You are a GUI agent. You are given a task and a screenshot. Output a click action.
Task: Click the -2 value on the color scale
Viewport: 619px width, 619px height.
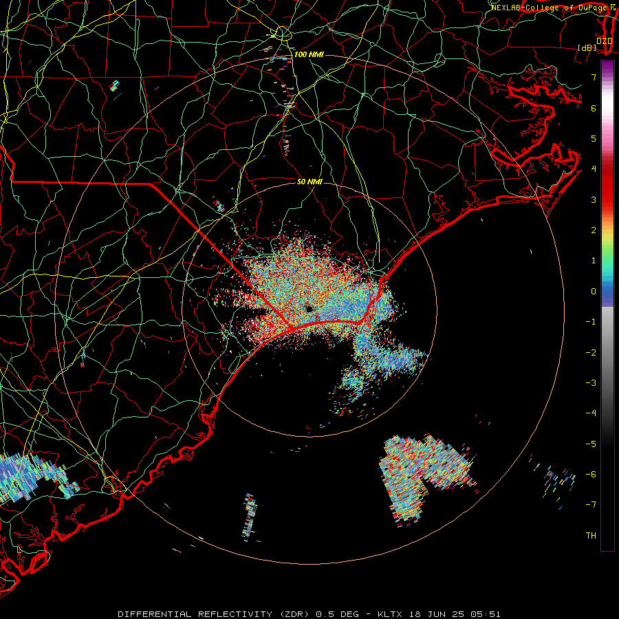coord(591,352)
